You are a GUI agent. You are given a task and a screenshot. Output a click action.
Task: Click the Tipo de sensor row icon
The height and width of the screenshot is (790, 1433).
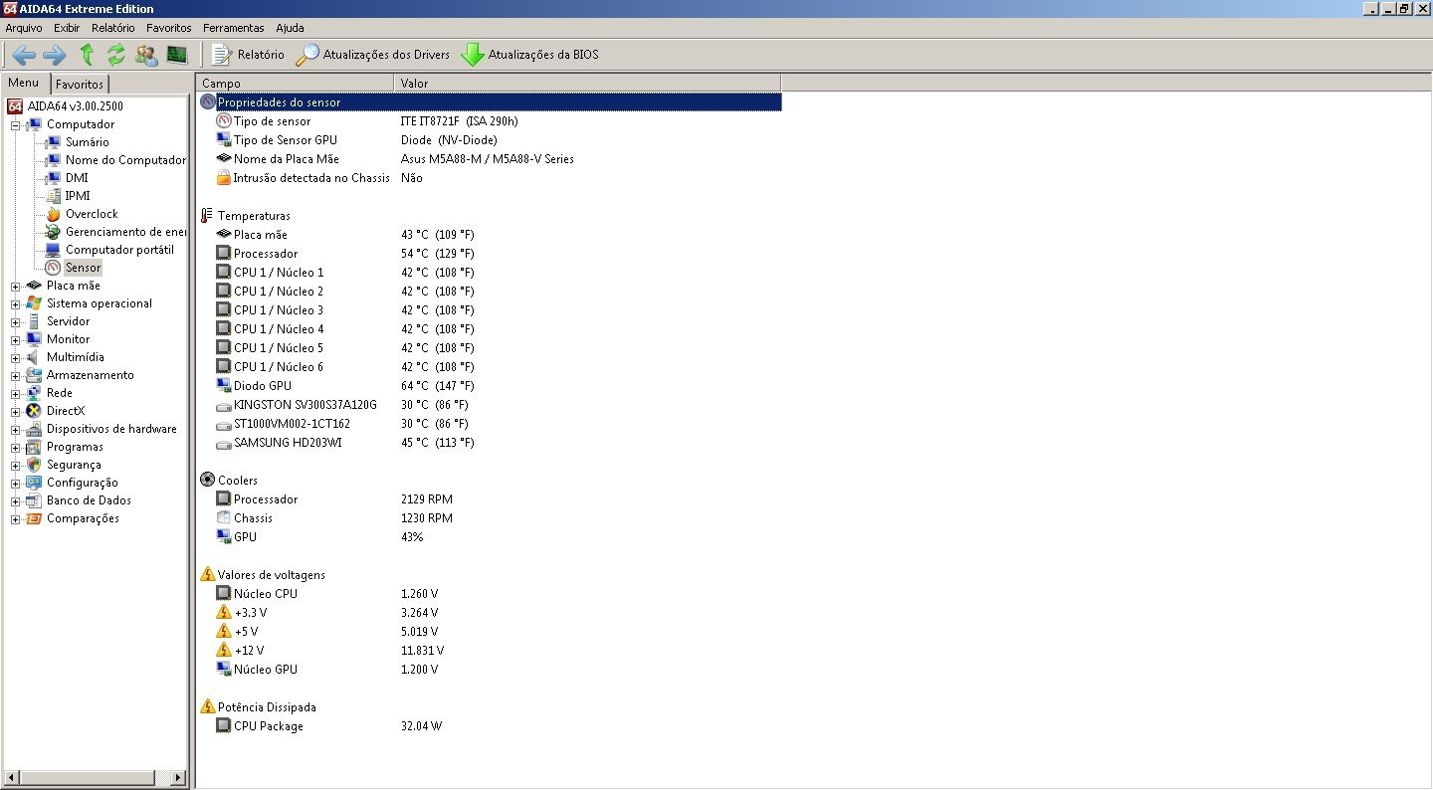(x=224, y=121)
